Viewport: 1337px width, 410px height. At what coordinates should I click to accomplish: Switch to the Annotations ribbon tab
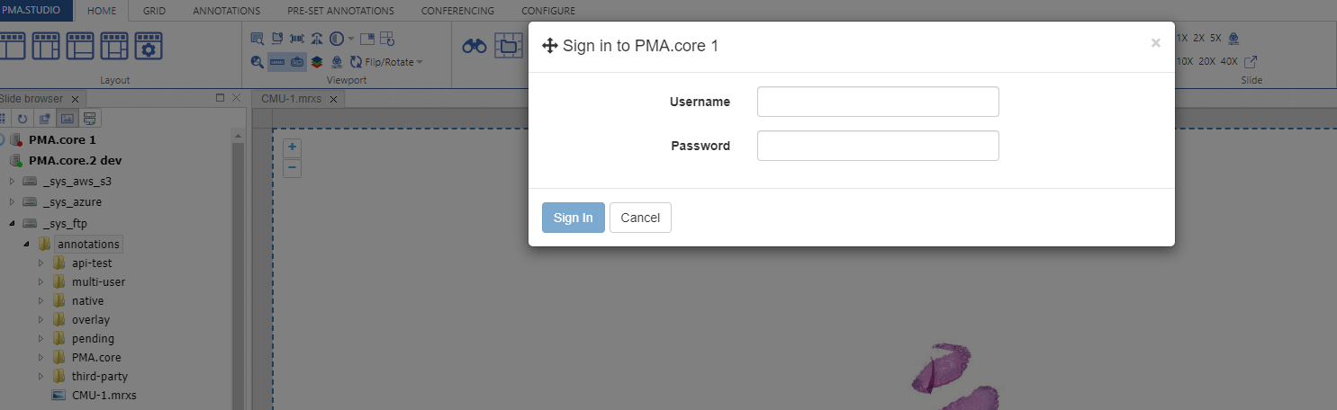coord(226,11)
